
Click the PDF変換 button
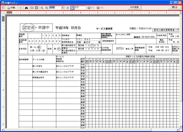click(135, 7)
